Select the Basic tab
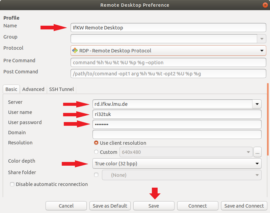This screenshot has height=213, width=270. 11,89
